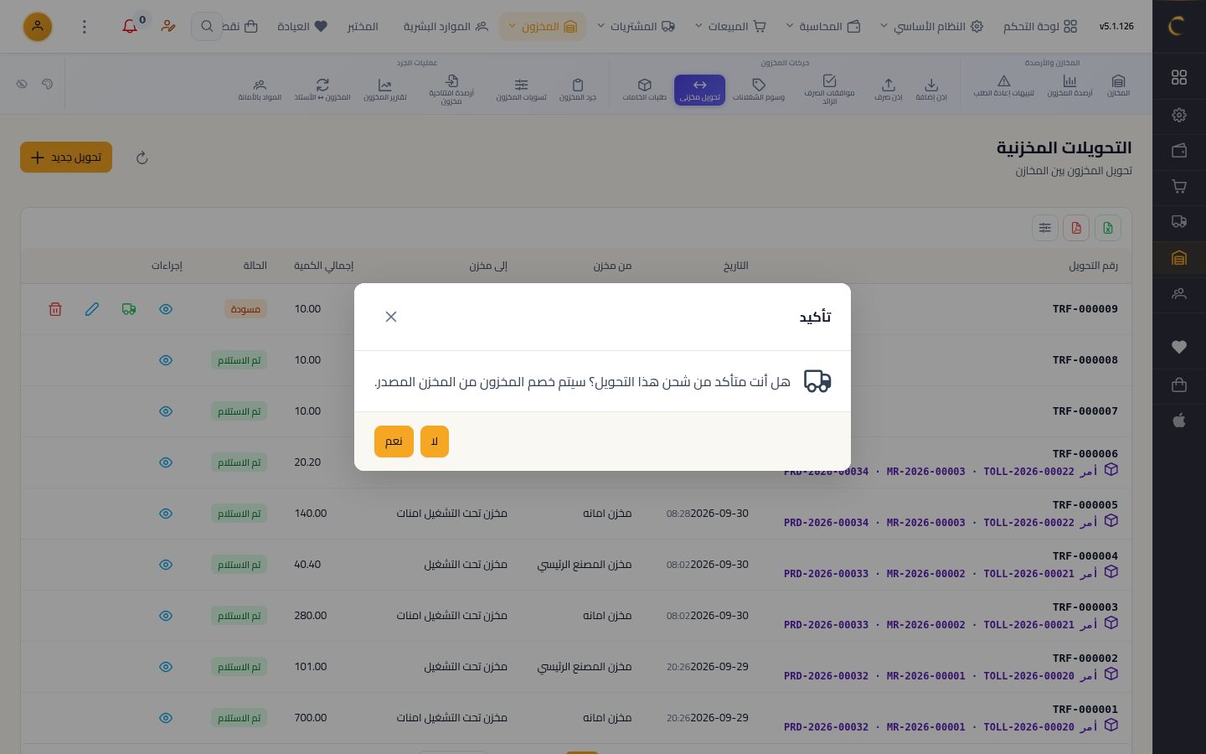The width and height of the screenshot is (1206, 754).
Task: View transfer TRF-000007 with its eye icon
Action: [x=166, y=411]
